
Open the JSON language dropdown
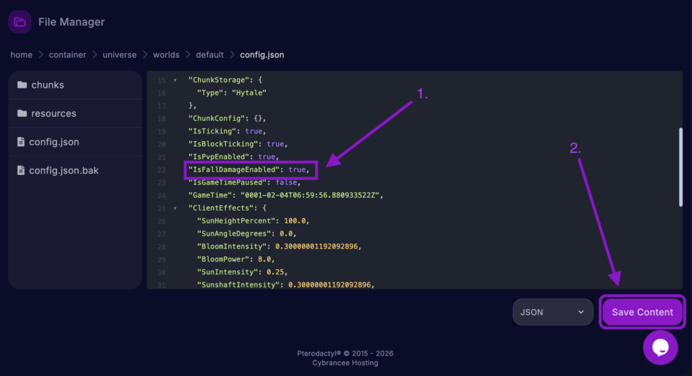[x=552, y=312]
